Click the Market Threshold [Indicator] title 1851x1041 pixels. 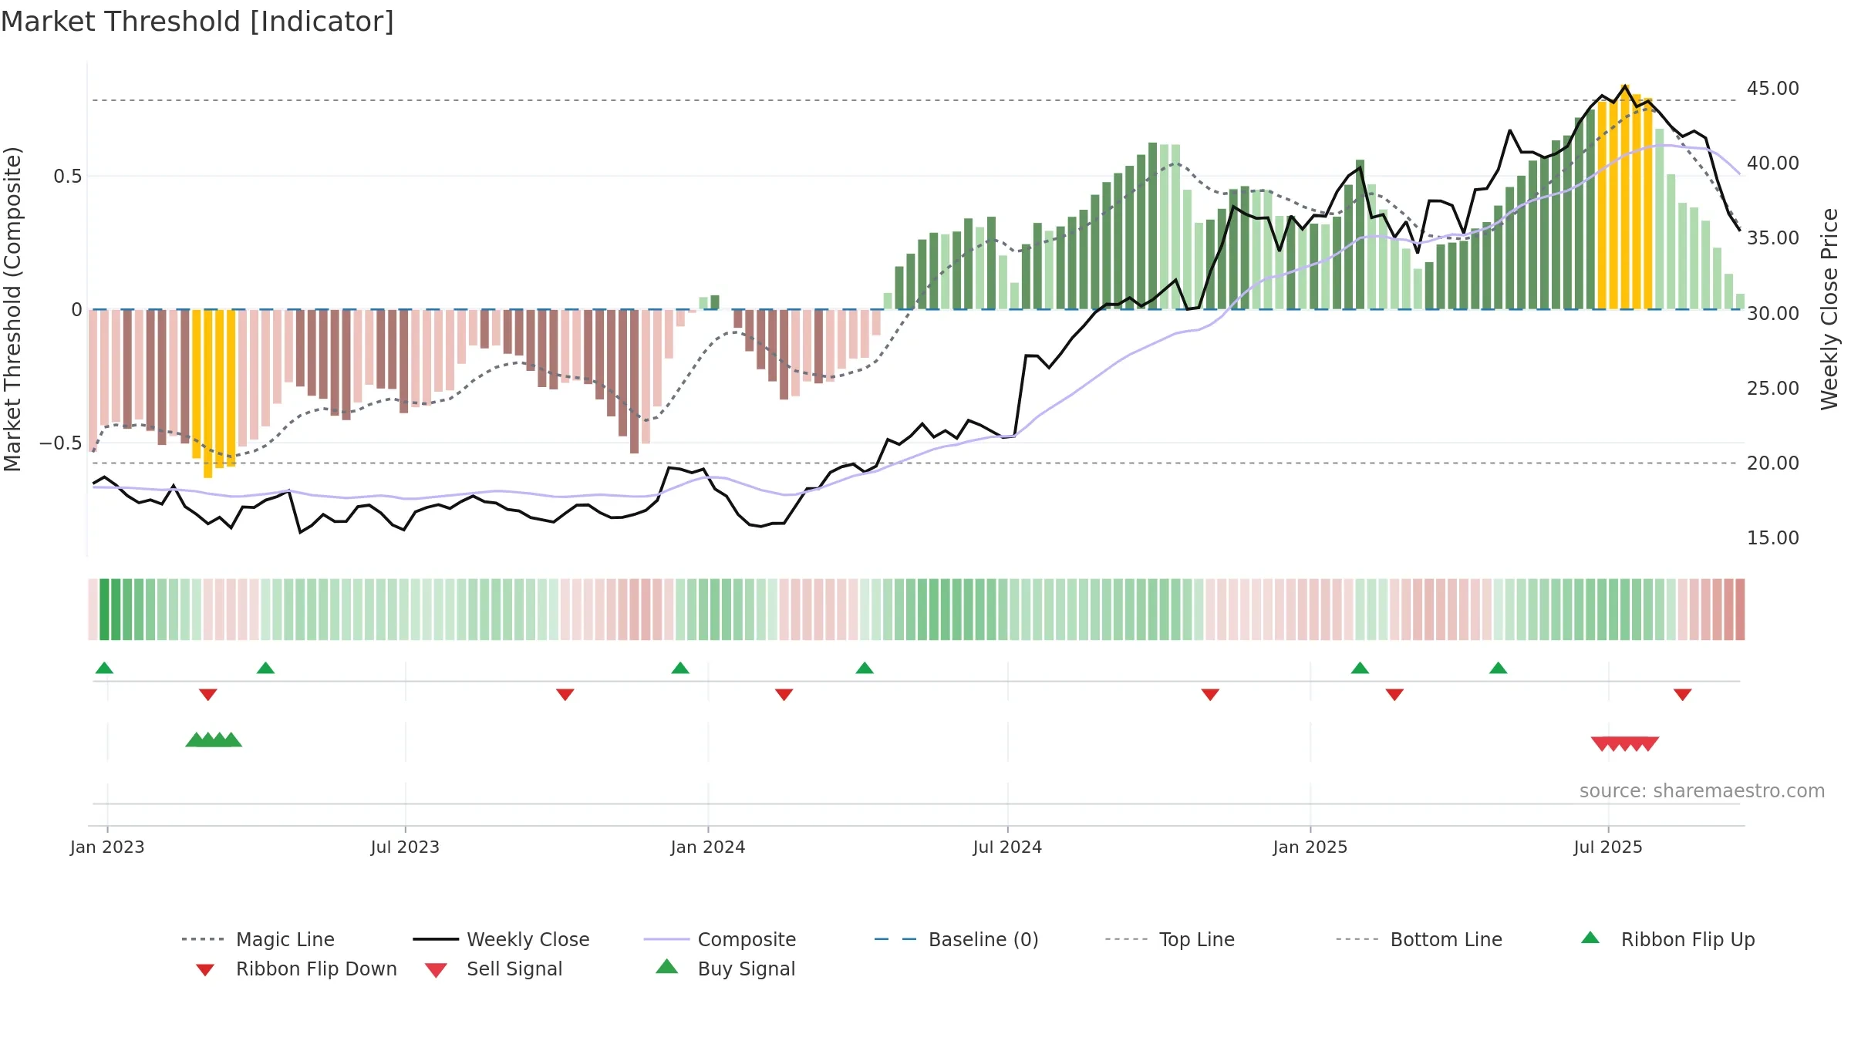(x=197, y=22)
